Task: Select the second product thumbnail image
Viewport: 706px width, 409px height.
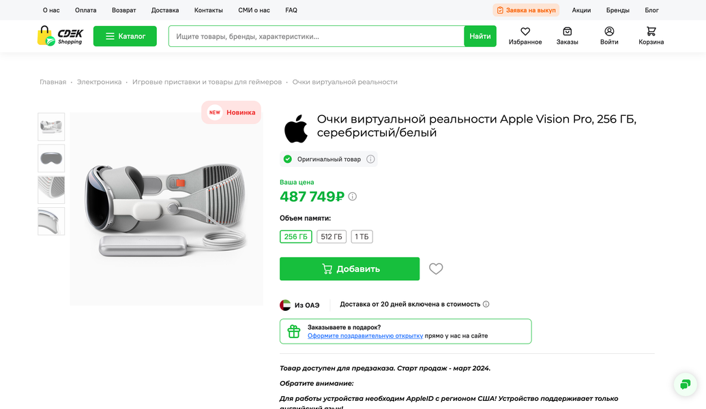Action: [51, 158]
